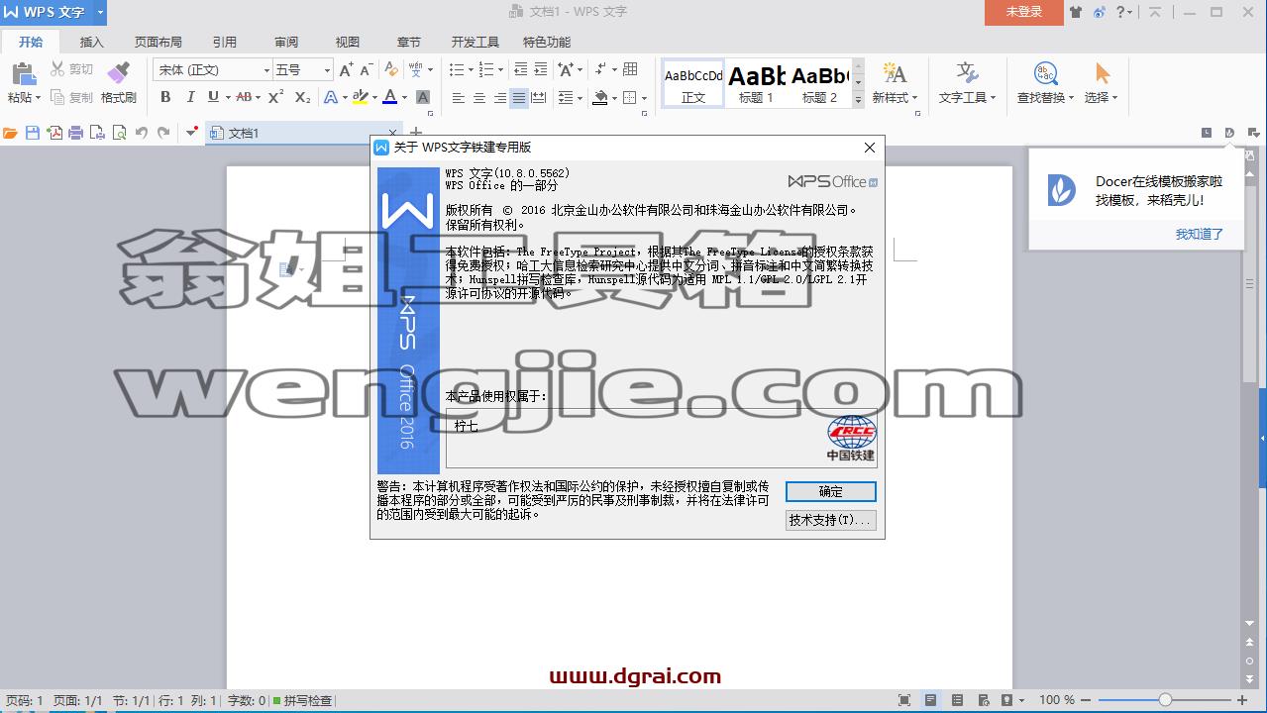
Task: Toggle strikethrough AB formatting
Action: click(244, 97)
